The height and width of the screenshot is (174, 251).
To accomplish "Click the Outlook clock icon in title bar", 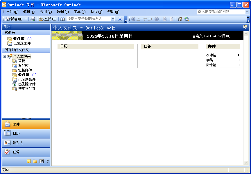I will point(4,5).
